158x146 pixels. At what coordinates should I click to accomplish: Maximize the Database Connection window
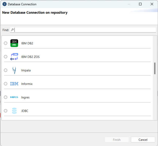pyautogui.click(x=140, y=4)
